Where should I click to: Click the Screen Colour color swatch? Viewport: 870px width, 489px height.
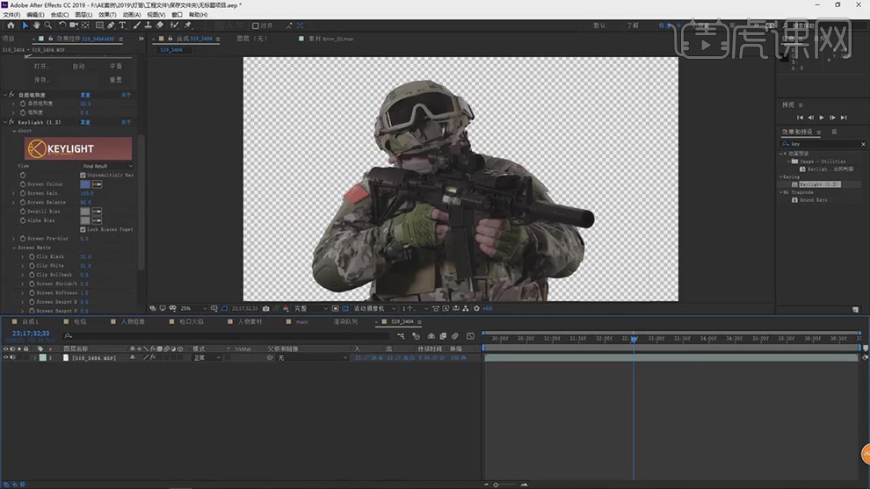pos(85,184)
